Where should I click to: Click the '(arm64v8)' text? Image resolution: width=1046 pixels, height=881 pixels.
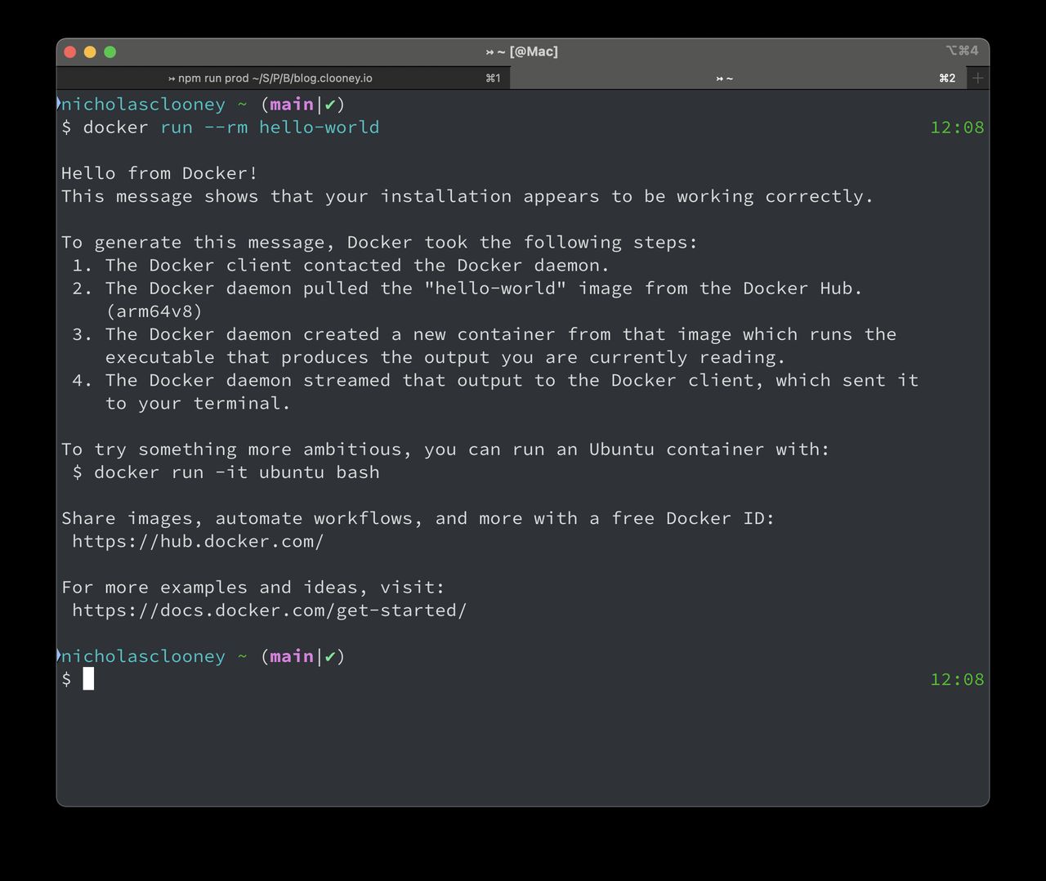pyautogui.click(x=154, y=311)
